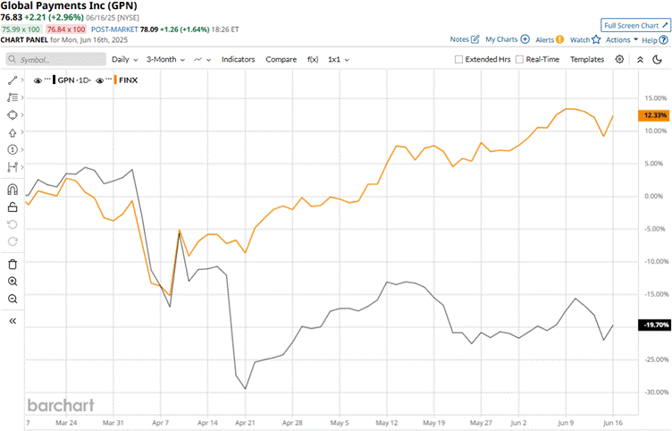Expand the measure tool flyout arrow
This screenshot has height=431, width=672.
point(22,167)
